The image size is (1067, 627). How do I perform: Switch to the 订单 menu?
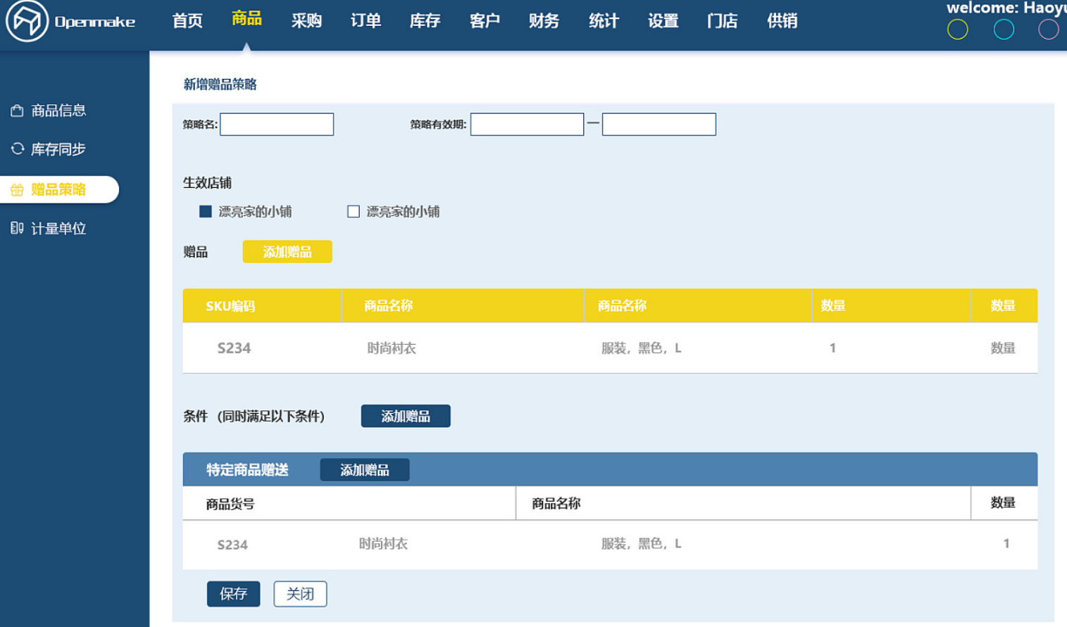click(366, 21)
